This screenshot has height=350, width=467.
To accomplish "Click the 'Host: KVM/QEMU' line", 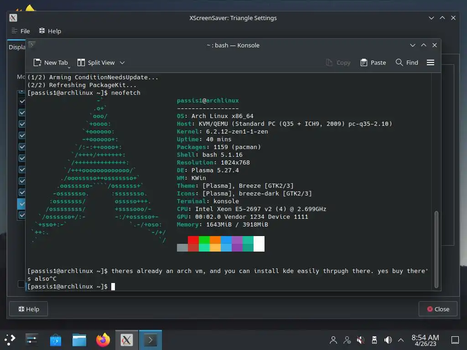I will point(285,124).
